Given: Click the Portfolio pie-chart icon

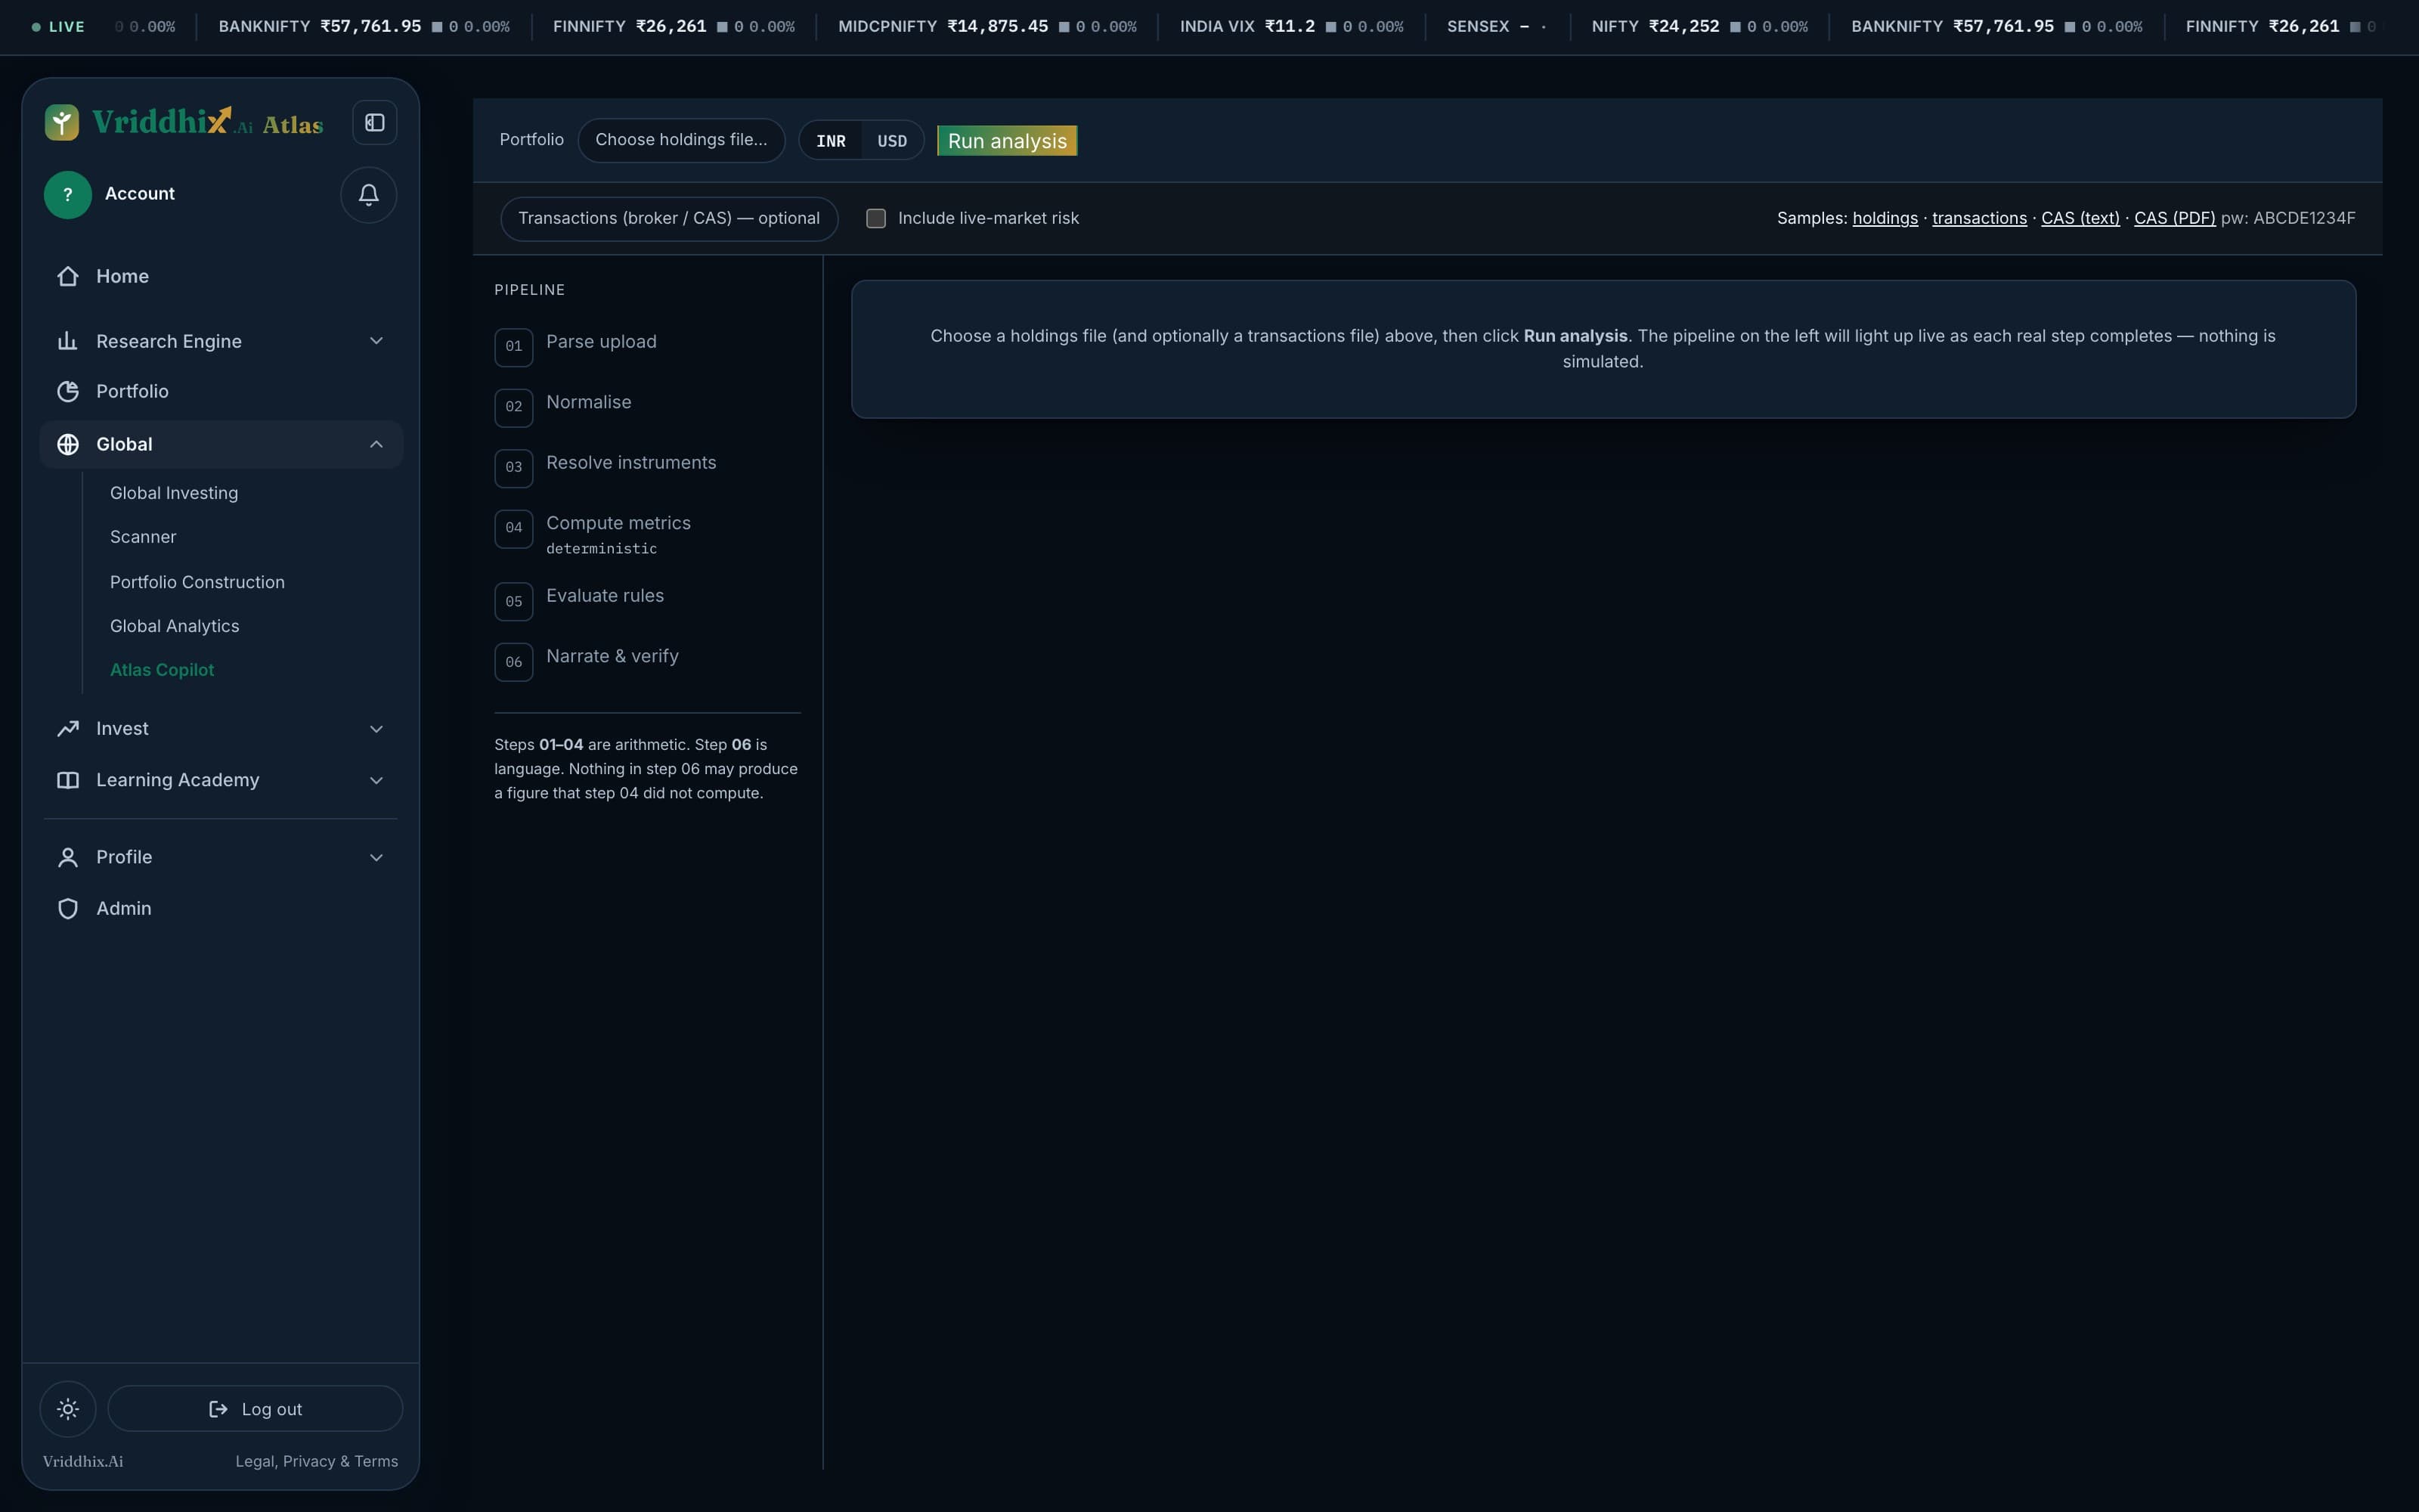Looking at the screenshot, I should (x=68, y=391).
